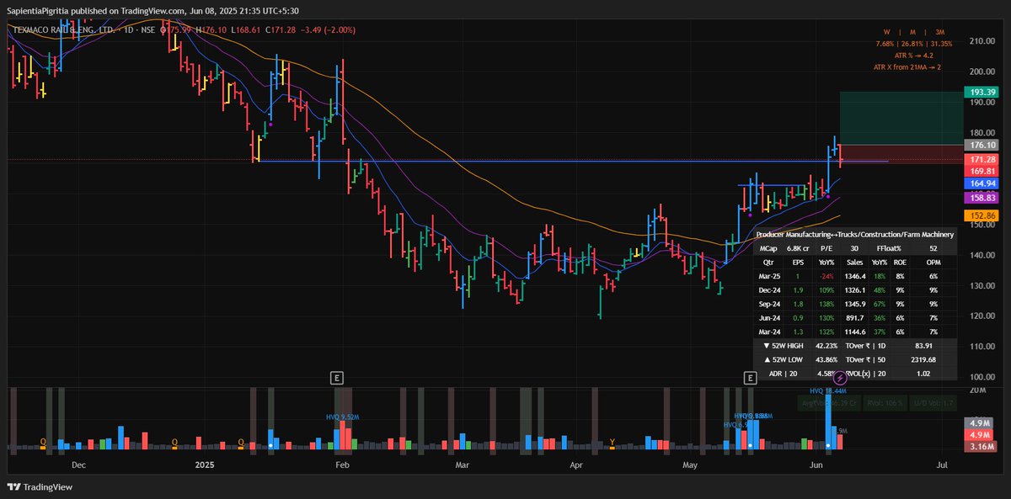Click the Jun-24 quarter row label
The image size is (1011, 499).
point(768,318)
